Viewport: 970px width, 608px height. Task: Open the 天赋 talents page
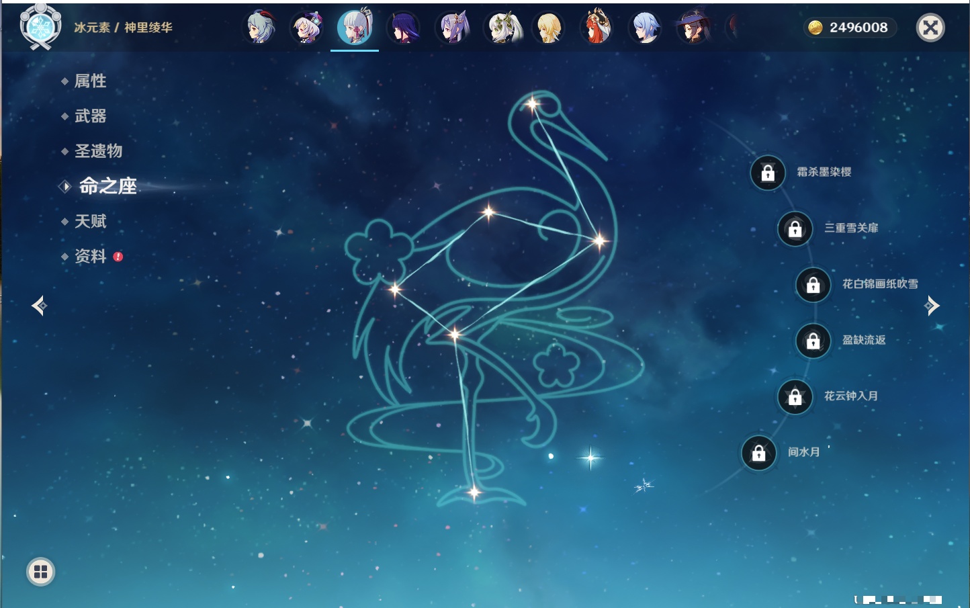[90, 221]
